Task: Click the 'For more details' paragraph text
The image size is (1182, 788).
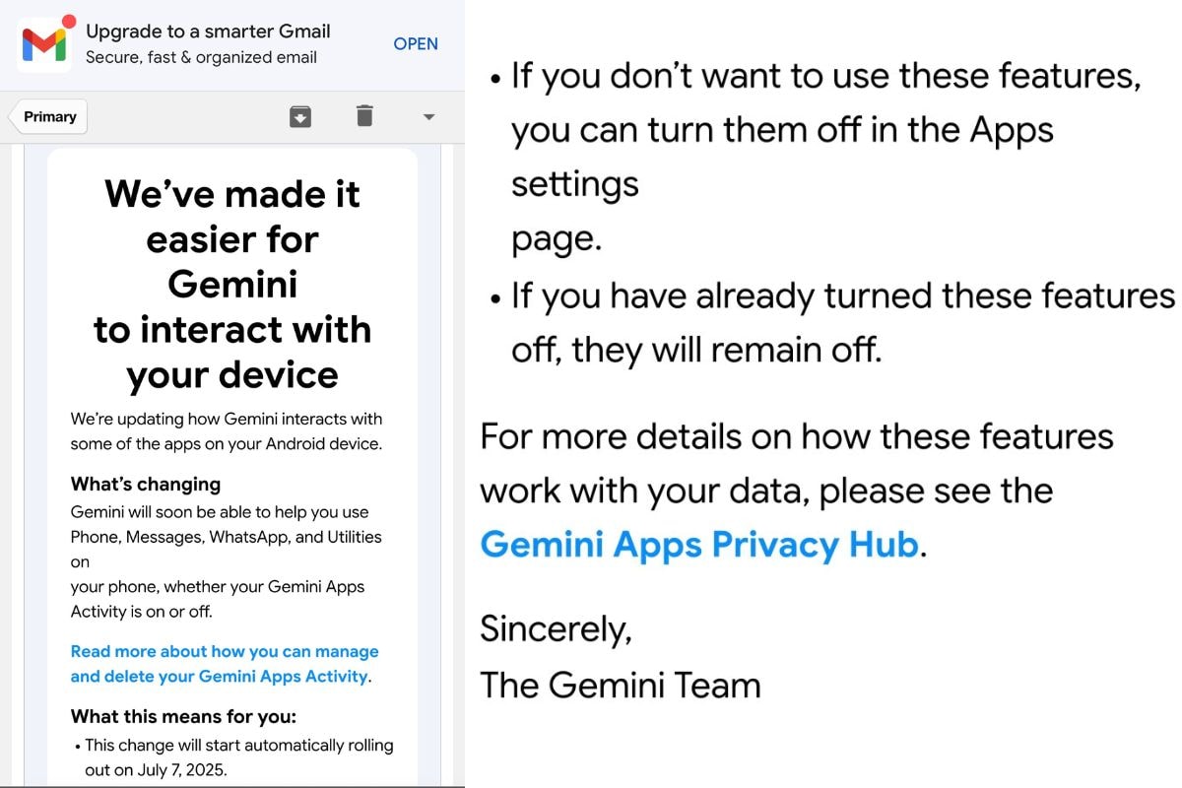Action: tap(796, 463)
